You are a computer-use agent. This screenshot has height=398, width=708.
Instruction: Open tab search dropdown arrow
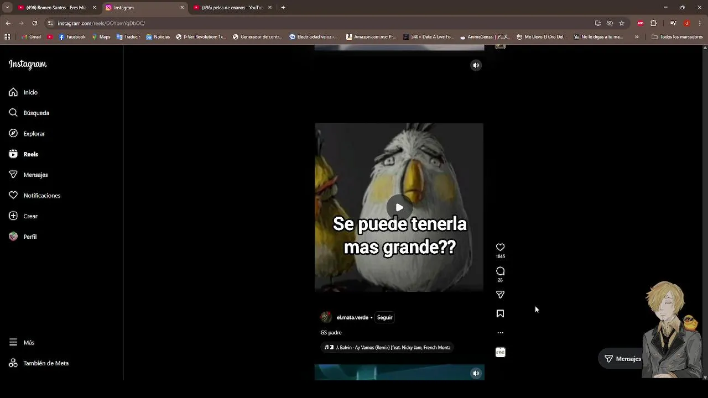pos(7,8)
